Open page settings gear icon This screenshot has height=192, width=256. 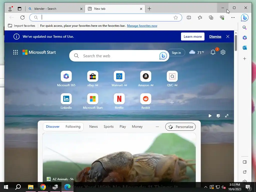pyautogui.click(x=223, y=52)
